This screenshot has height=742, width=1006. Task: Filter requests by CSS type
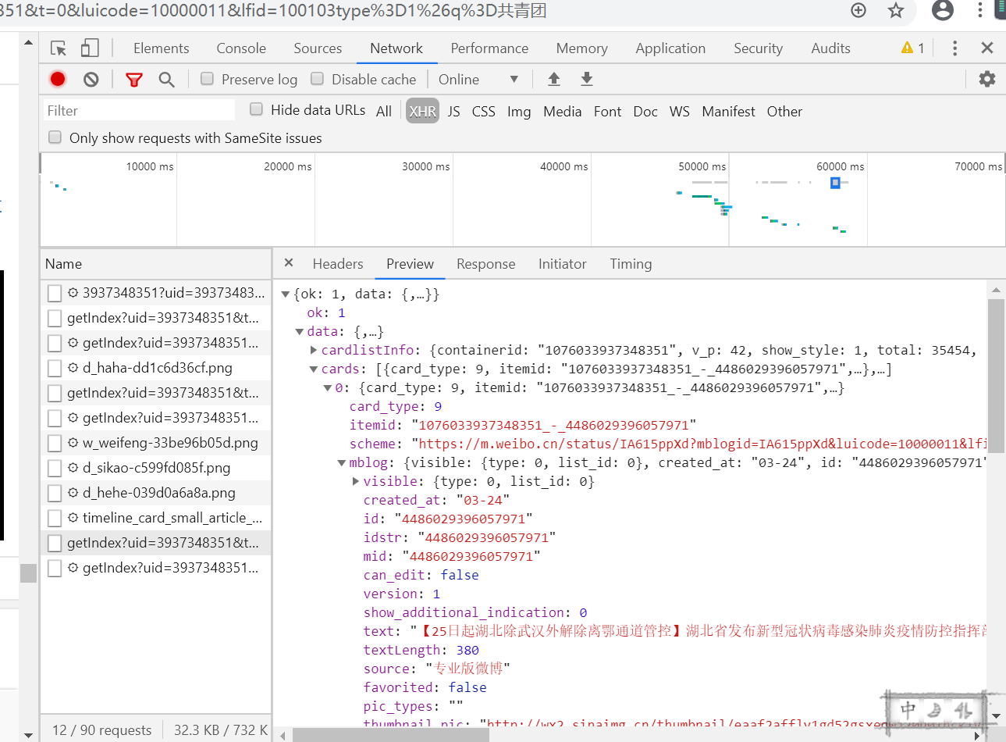click(x=483, y=111)
